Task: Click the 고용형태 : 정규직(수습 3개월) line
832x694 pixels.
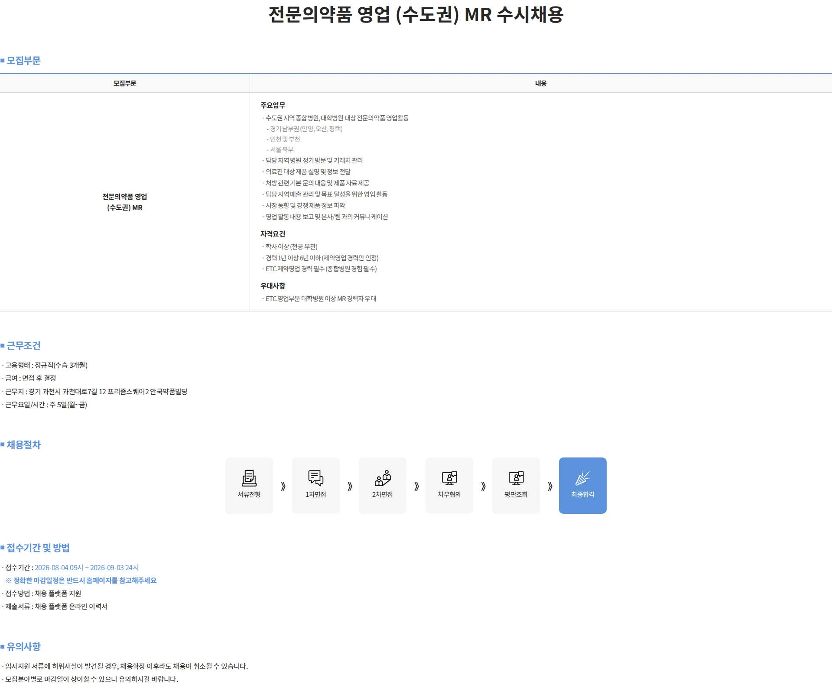Action: (x=45, y=365)
